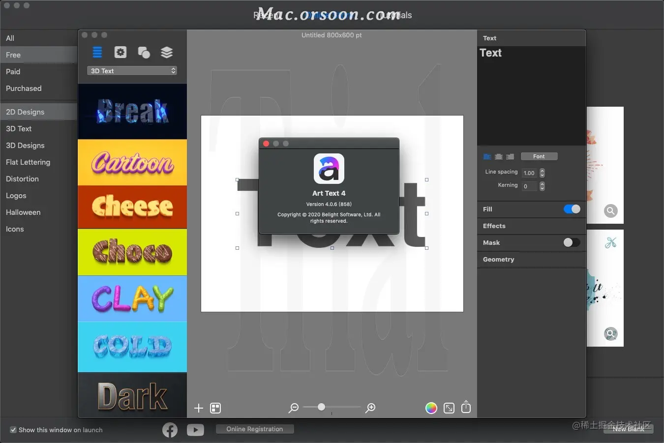Screen dimensions: 664x443
Task: Click the Line spacing value field
Action: click(529, 173)
